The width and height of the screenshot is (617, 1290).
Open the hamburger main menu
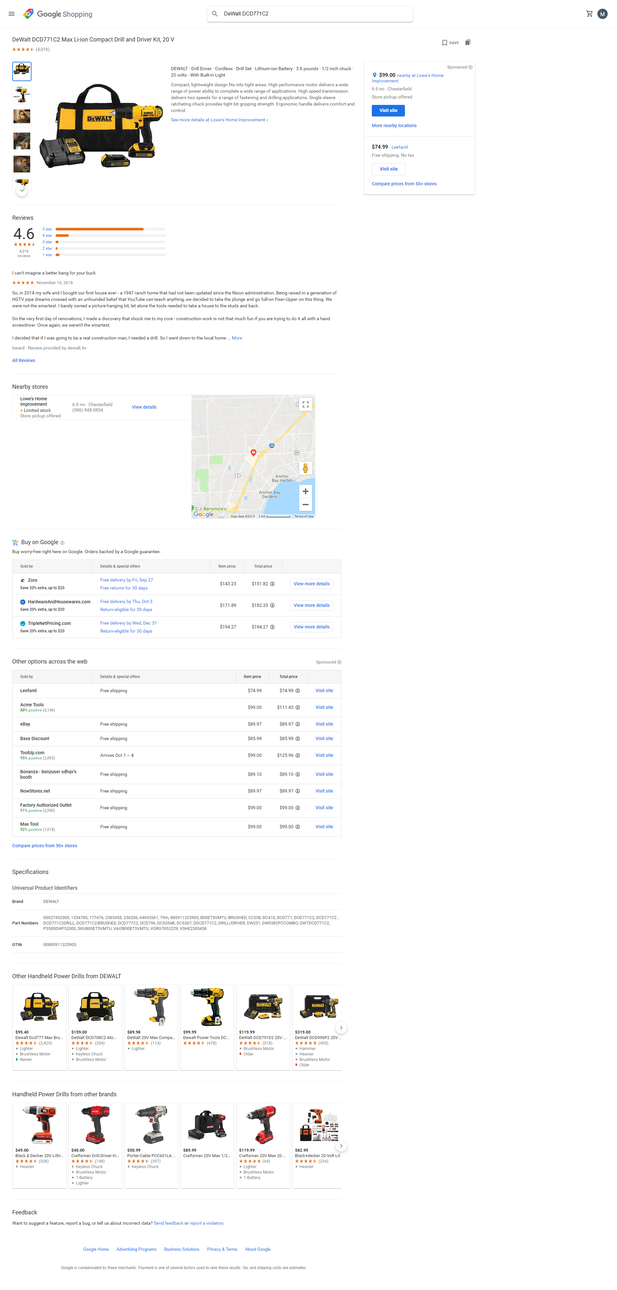[x=12, y=14]
